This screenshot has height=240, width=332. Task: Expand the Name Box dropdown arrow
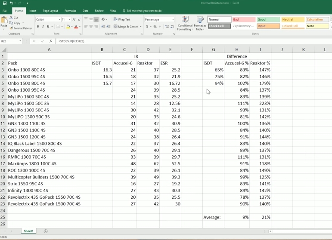pyautogui.click(x=20, y=41)
